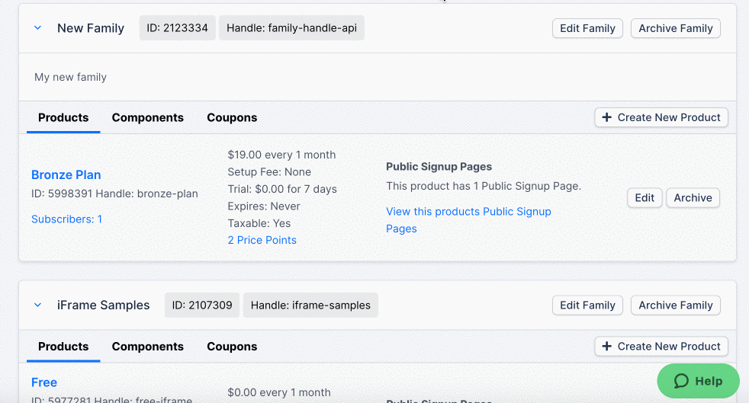
Task: Open the 2 Price Points link
Action: tap(262, 240)
